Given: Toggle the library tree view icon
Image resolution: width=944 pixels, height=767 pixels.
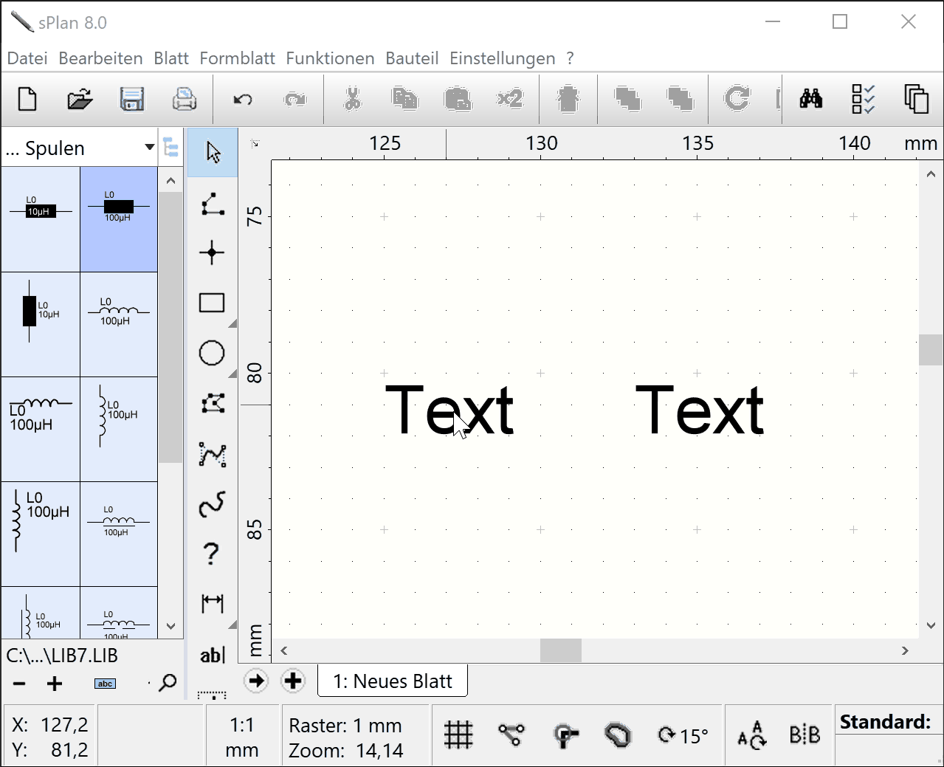Looking at the screenshot, I should point(170,148).
